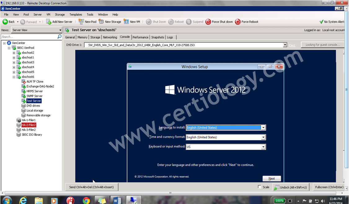Click the Fullscreen button
This screenshot has height=204, width=349.
click(329, 187)
